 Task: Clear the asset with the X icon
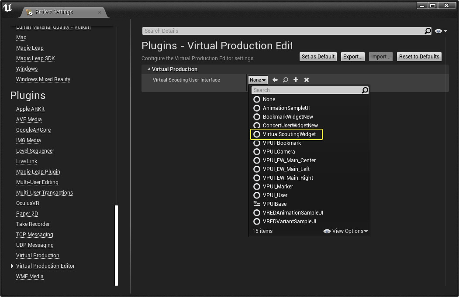[306, 80]
